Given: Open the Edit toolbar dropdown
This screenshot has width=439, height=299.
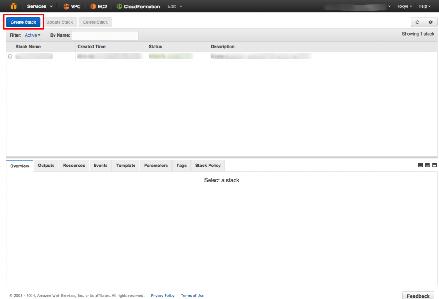Looking at the screenshot, I should click(175, 6).
